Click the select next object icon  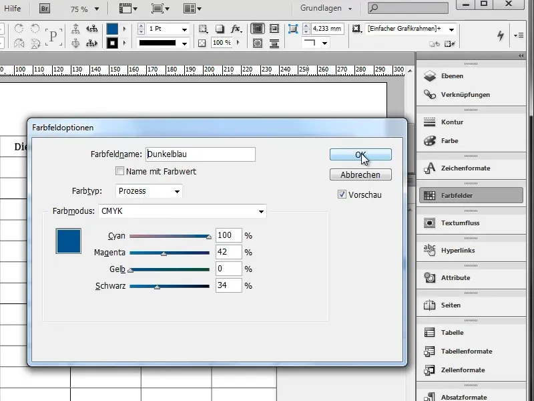pos(91,43)
